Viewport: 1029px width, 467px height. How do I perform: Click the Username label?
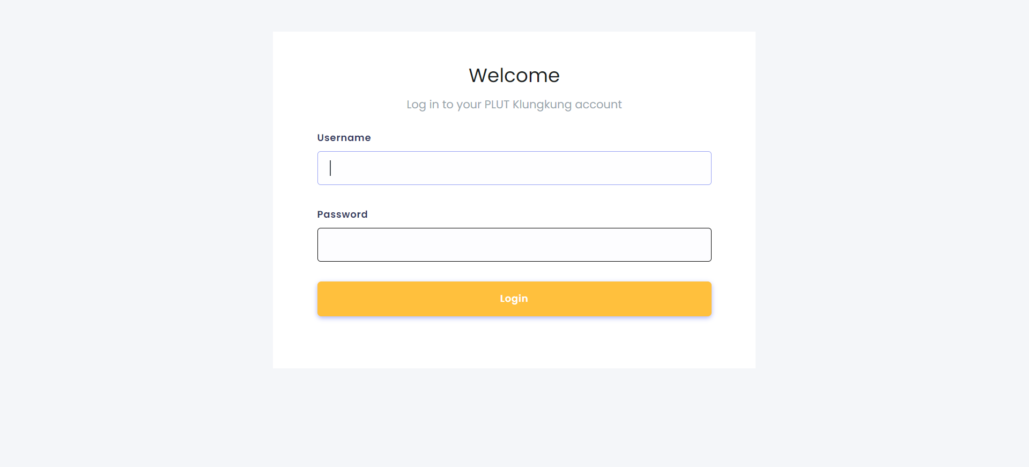pos(344,138)
